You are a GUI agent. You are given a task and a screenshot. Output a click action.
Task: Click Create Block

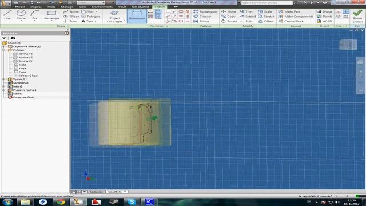291,21
